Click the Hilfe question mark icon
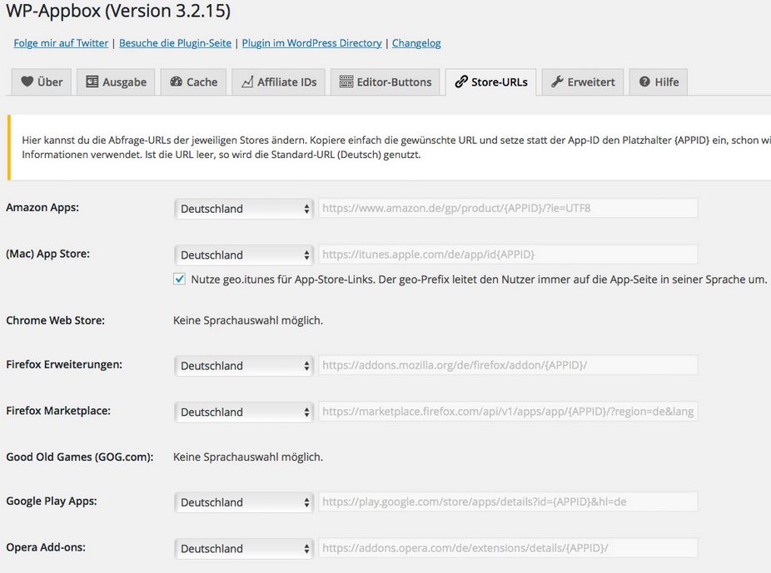This screenshot has width=771, height=573. pos(644,82)
